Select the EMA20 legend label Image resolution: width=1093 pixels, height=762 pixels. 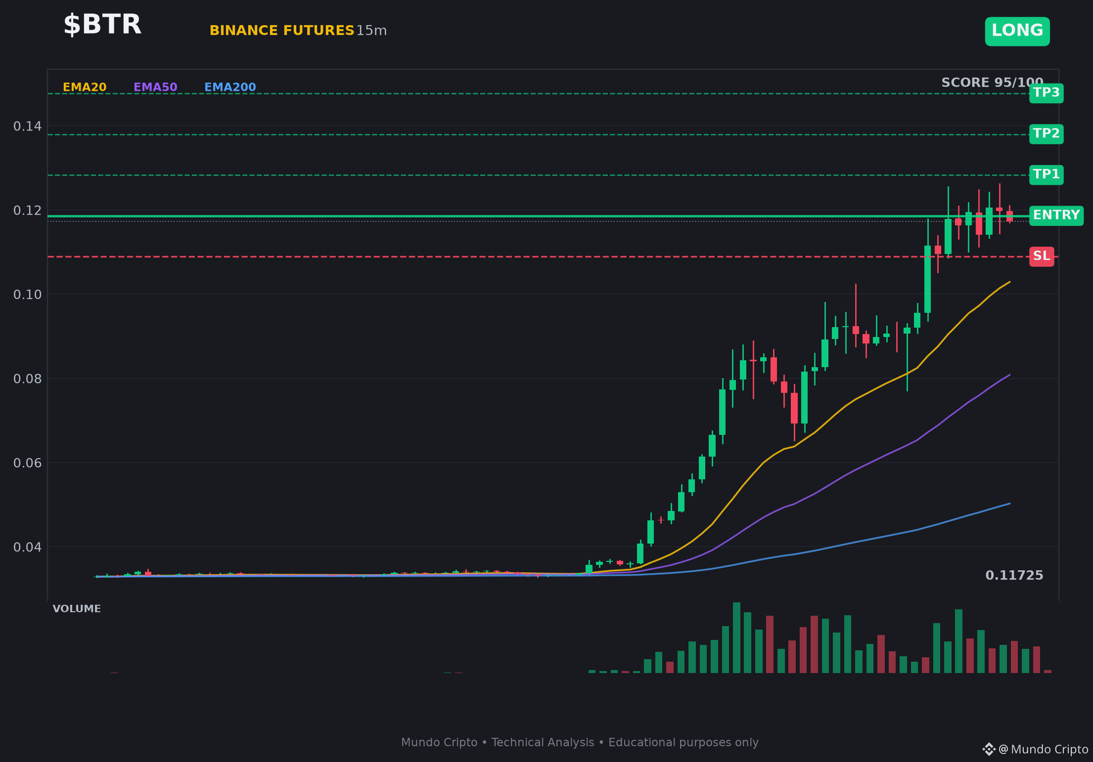85,87
